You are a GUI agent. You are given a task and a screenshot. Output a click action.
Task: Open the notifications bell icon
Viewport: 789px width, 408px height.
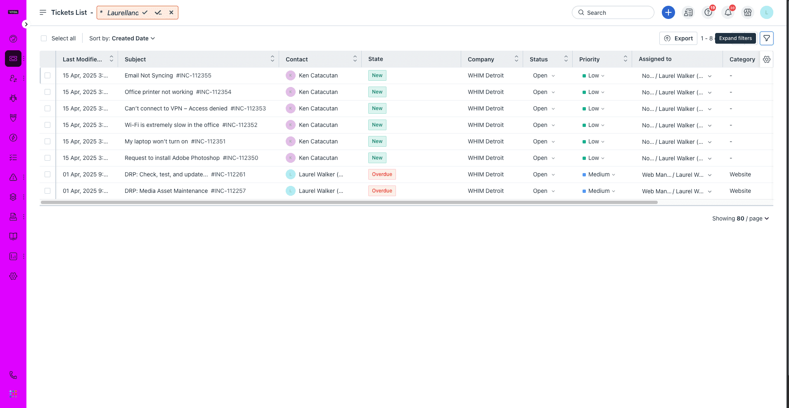728,12
